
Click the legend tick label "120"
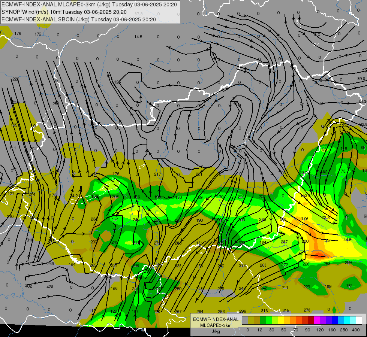tap(320, 330)
